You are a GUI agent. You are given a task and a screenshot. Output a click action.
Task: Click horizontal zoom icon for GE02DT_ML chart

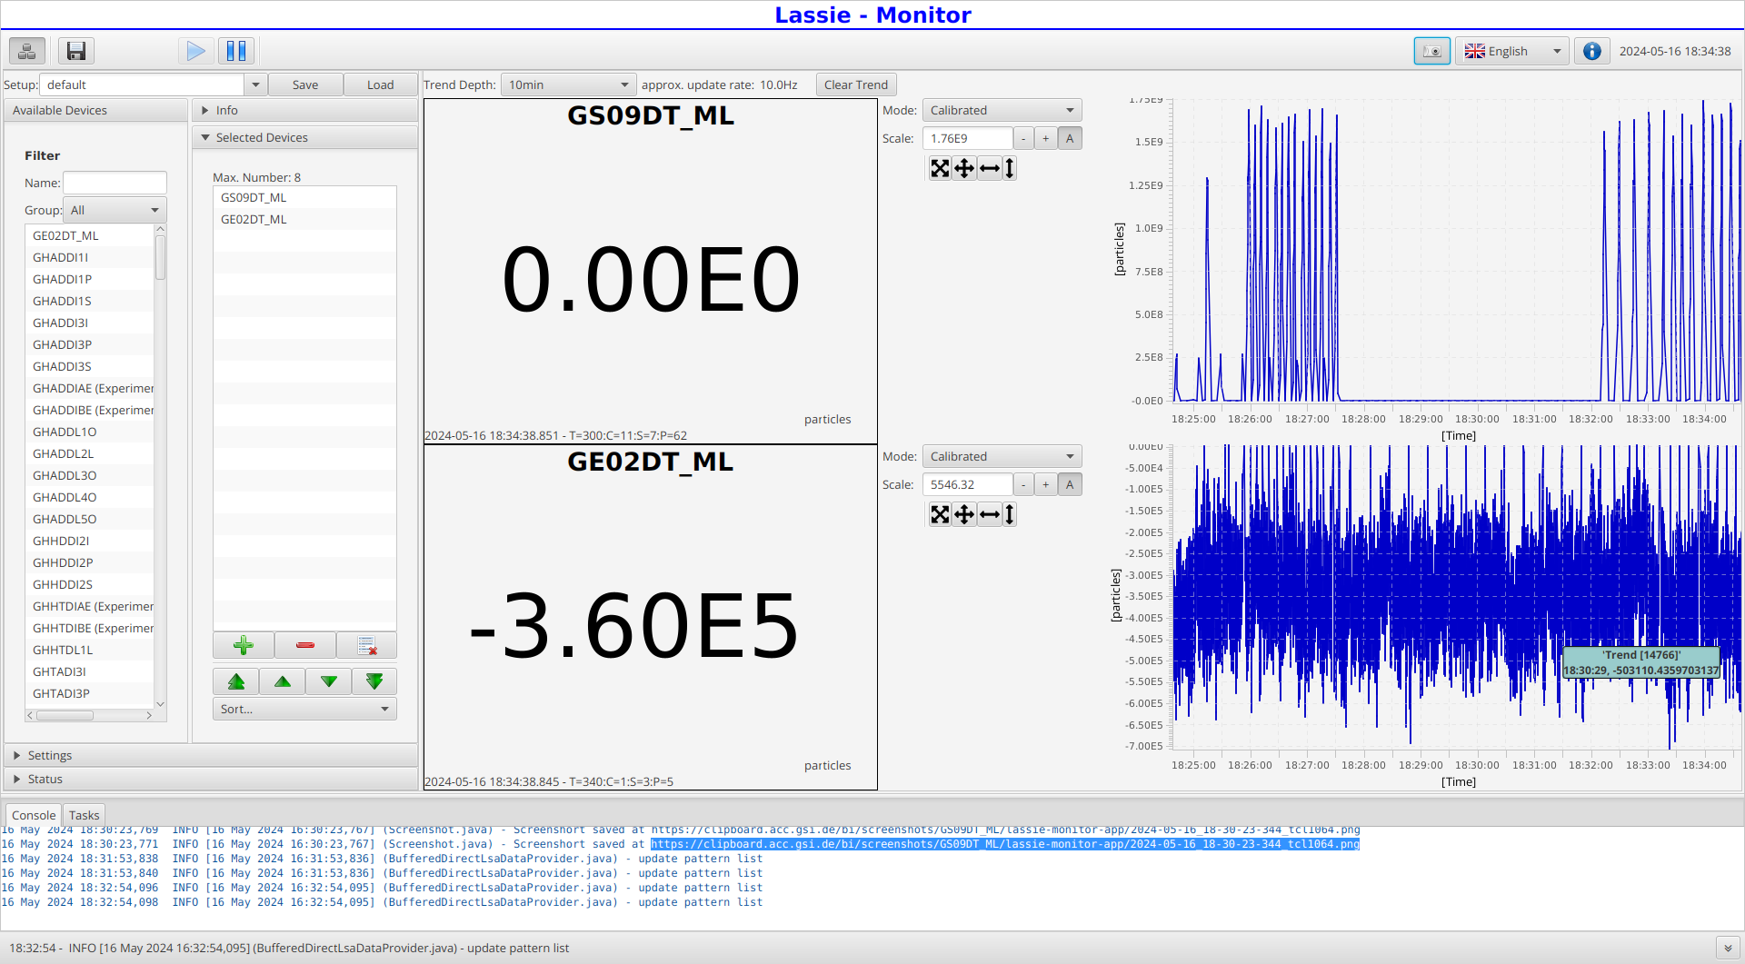coord(990,514)
